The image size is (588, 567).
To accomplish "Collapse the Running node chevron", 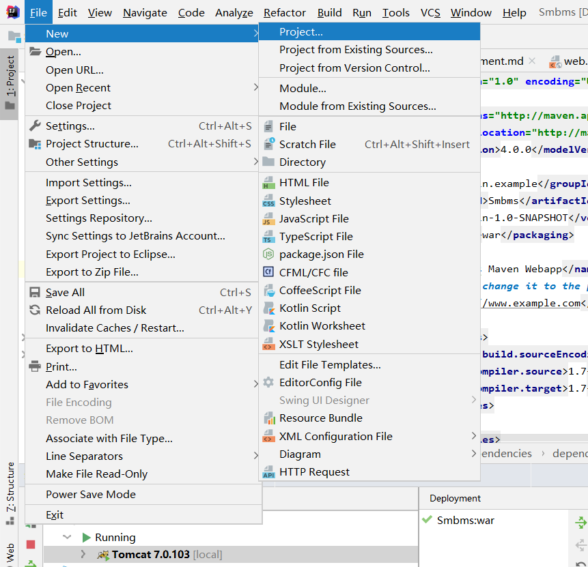I will click(67, 538).
